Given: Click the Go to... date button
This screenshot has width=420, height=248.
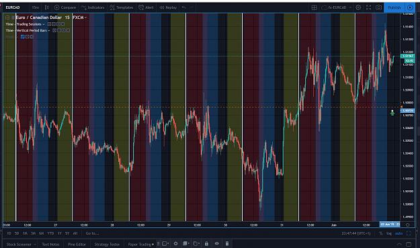Looking at the screenshot, I should (93, 233).
